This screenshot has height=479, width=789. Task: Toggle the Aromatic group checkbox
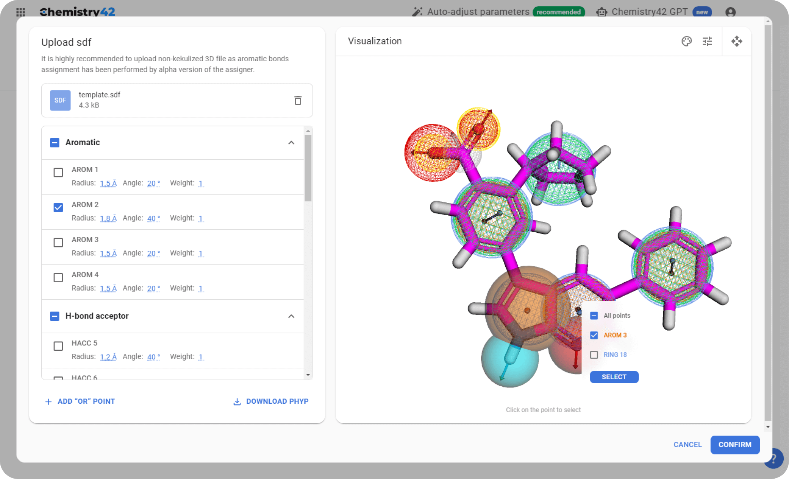pos(55,143)
